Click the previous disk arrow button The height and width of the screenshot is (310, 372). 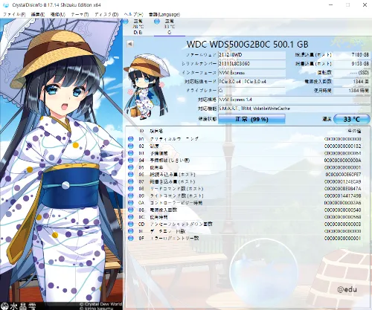pyautogui.click(x=129, y=44)
